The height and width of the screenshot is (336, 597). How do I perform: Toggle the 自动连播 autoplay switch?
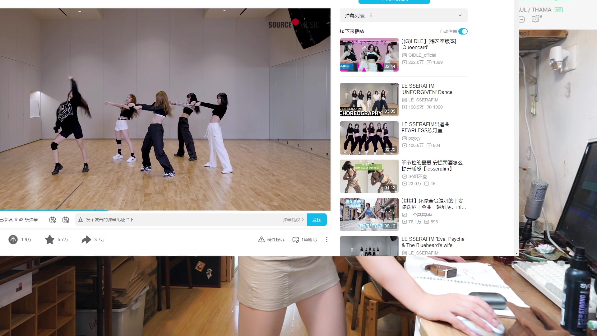(463, 31)
